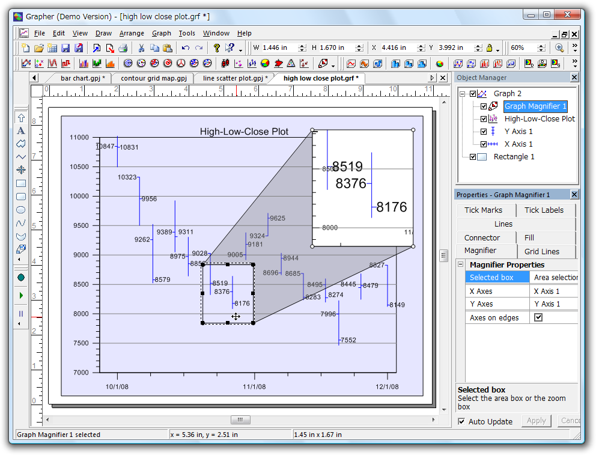Toggle the Auto Update checkbox
This screenshot has width=596, height=455.
point(461,421)
